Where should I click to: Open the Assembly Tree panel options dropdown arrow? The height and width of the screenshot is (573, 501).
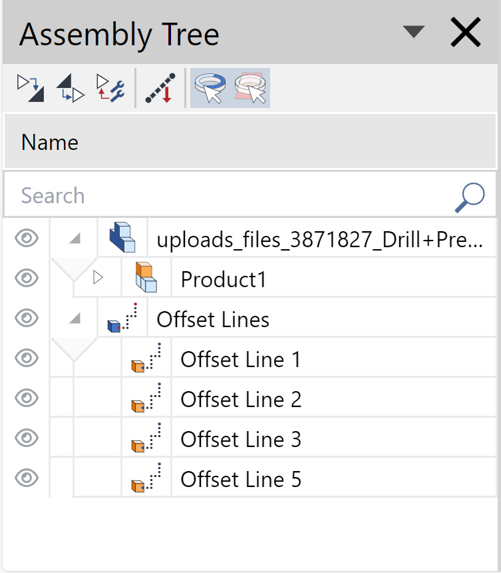pyautogui.click(x=413, y=31)
